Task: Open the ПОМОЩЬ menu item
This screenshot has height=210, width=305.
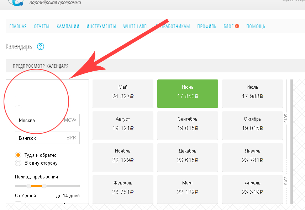Action: 256,26
